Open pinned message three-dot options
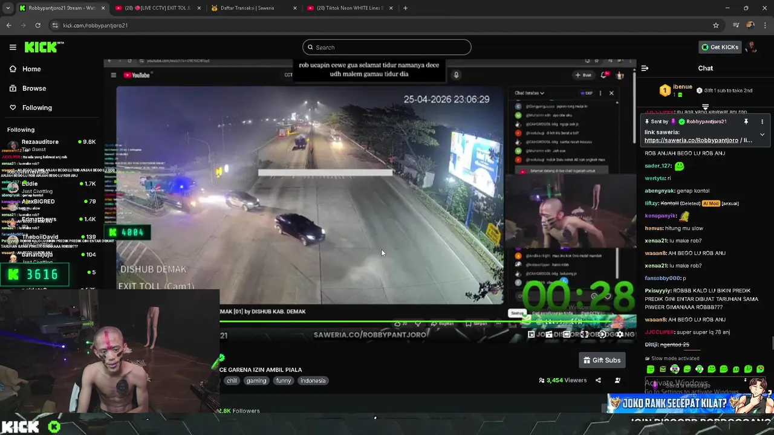The image size is (774, 435). tap(762, 121)
